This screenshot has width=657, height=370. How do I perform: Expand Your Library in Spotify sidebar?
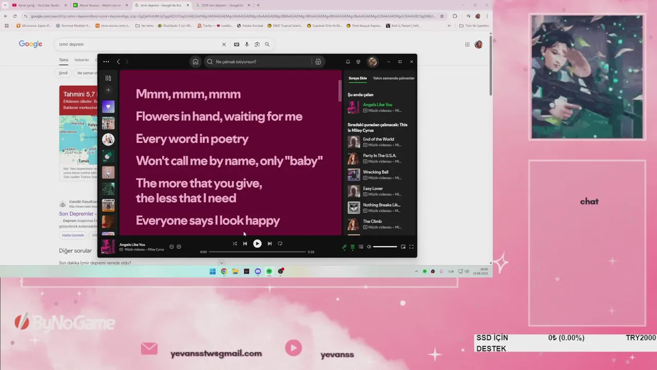[x=108, y=78]
